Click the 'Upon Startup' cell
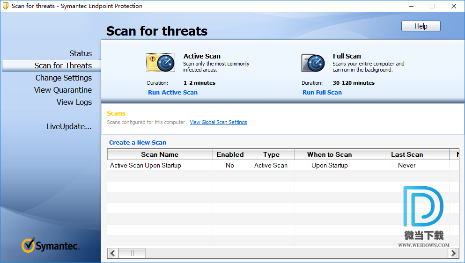 (330, 165)
